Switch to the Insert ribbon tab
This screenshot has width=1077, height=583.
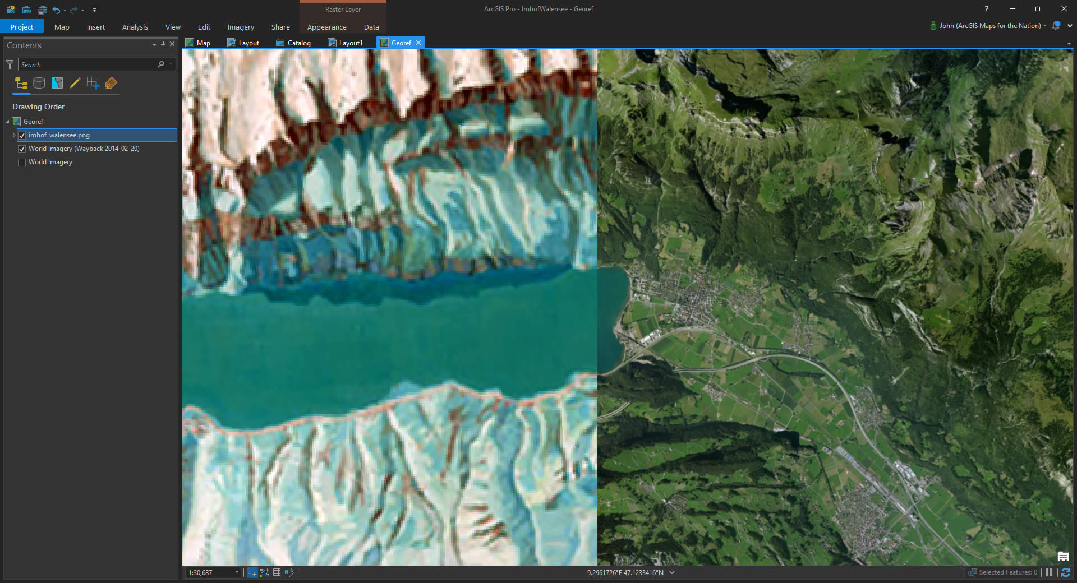click(x=96, y=27)
